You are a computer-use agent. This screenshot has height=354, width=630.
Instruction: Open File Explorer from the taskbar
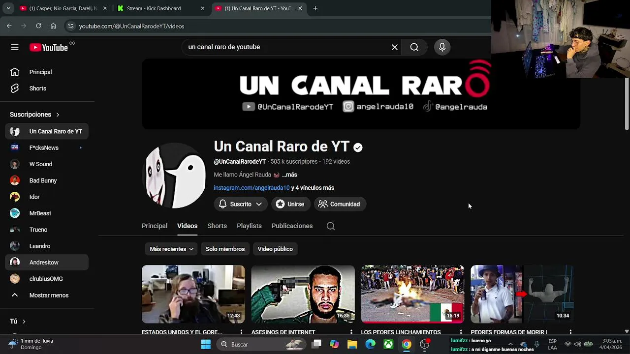click(x=352, y=345)
